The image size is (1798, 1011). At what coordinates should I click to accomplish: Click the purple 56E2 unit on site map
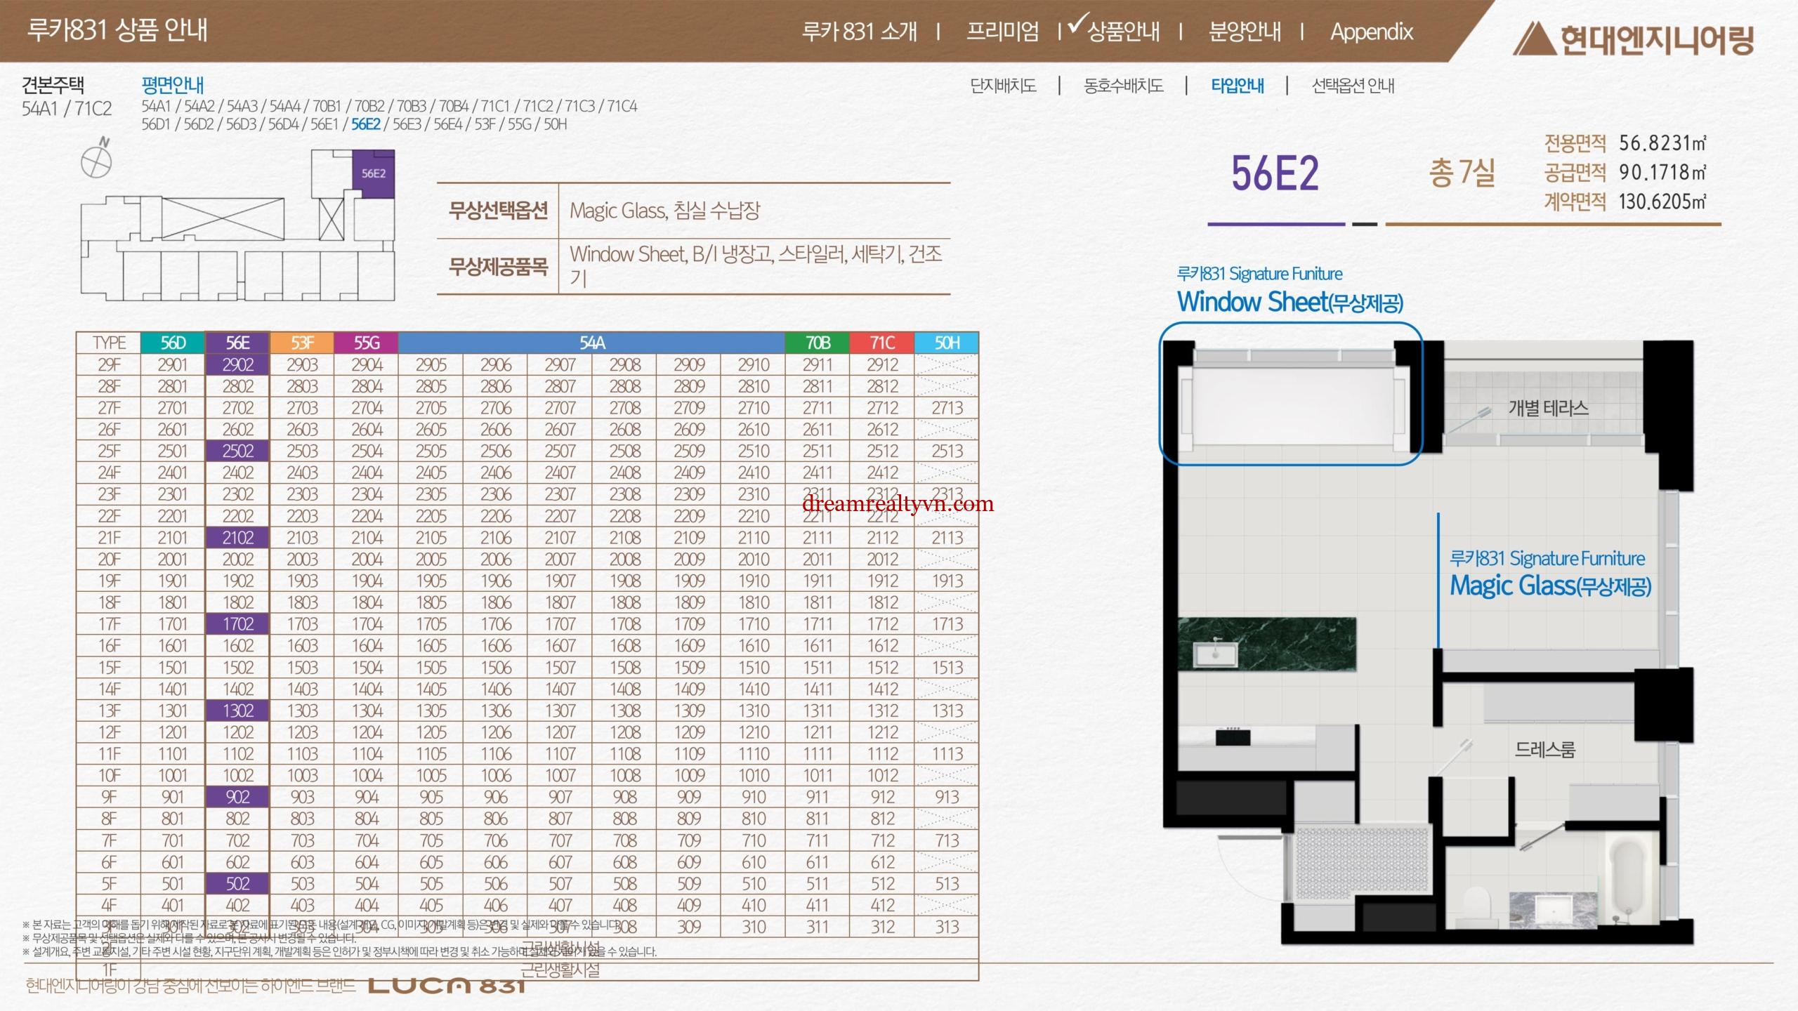[373, 173]
